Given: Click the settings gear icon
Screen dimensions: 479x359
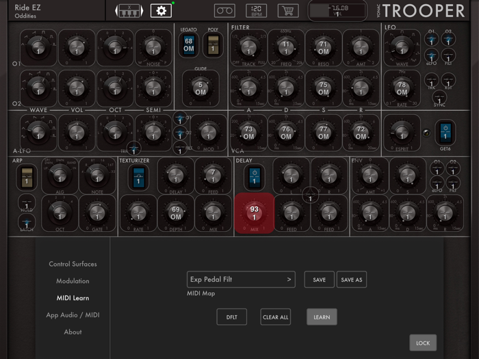Looking at the screenshot, I should point(161,11).
